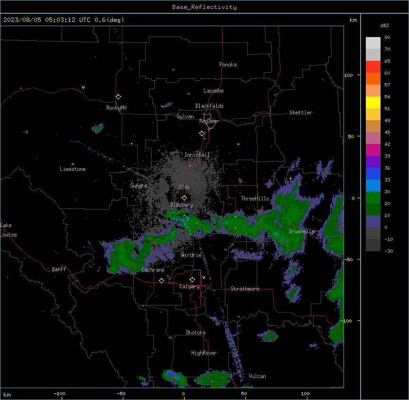Image resolution: width=409 pixels, height=400 pixels.
Task: Select the light gray 70–80 dBZ swatch
Action: (373, 43)
